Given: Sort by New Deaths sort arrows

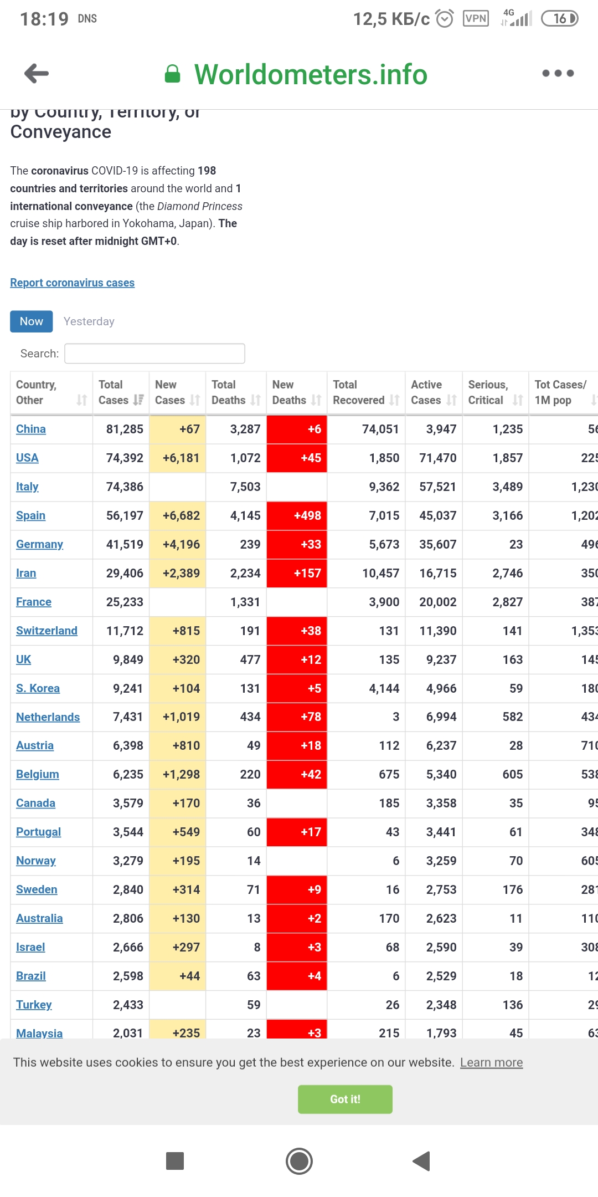Looking at the screenshot, I should click(316, 400).
